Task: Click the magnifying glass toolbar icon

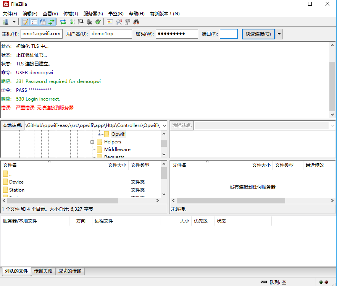Action: coord(119,22)
